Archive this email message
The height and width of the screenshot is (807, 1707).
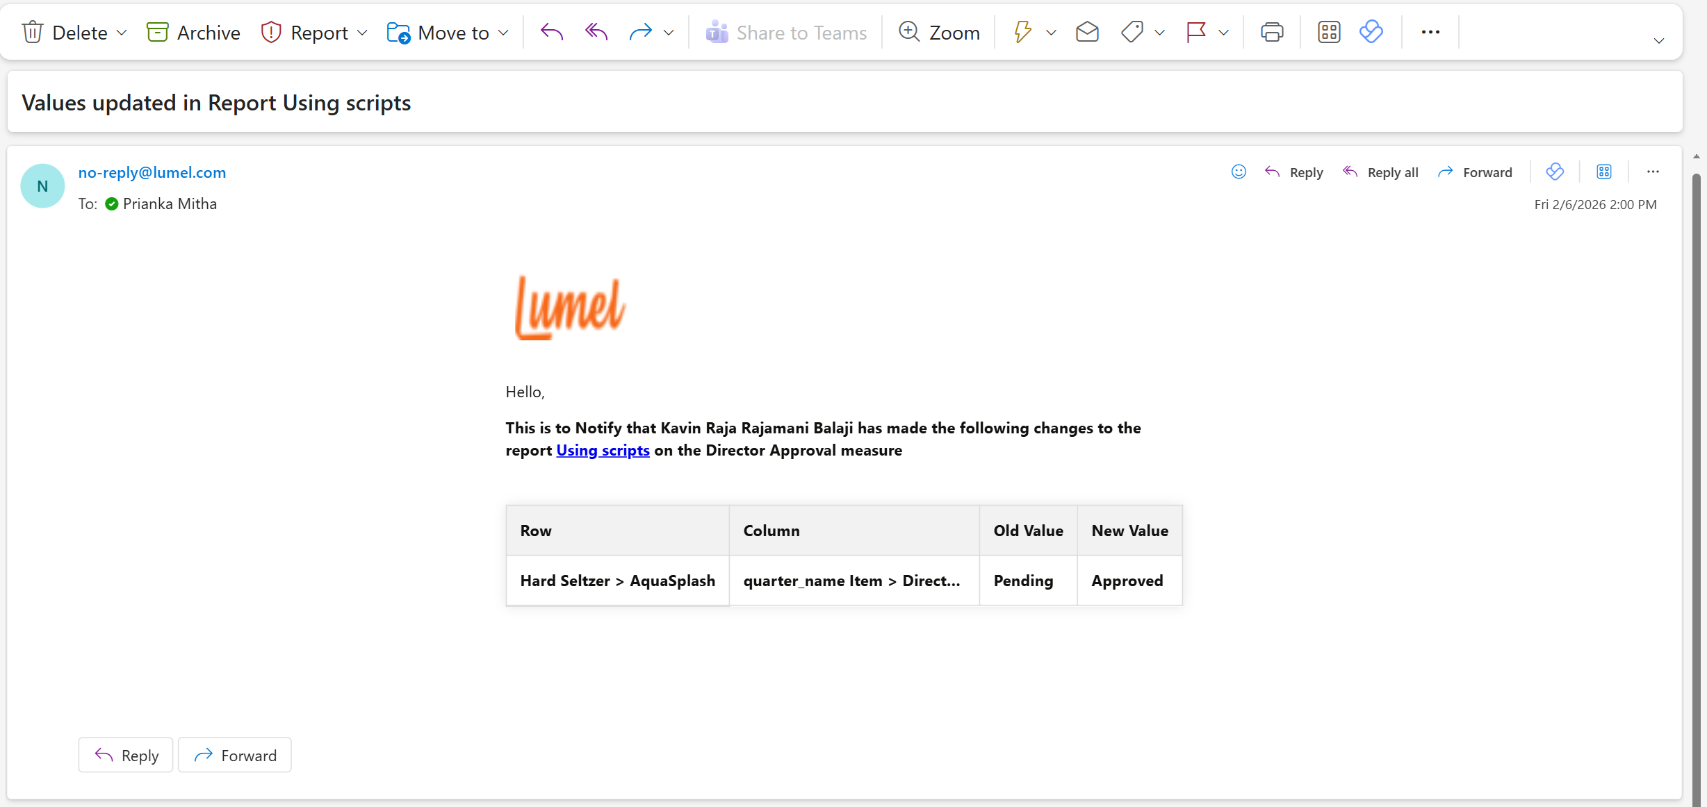pos(193,33)
